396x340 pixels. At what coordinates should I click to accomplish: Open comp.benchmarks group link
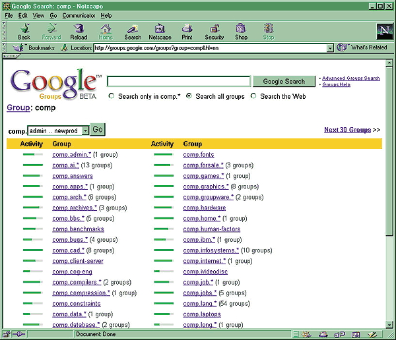tap(78, 229)
